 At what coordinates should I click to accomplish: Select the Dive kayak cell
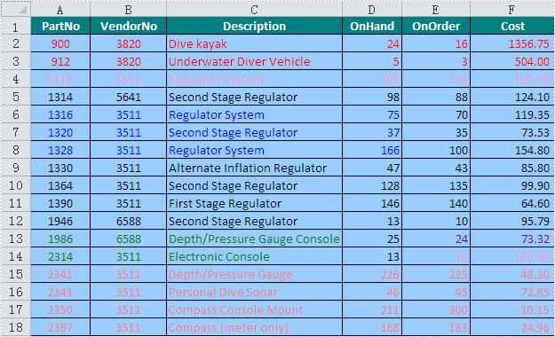tap(254, 43)
